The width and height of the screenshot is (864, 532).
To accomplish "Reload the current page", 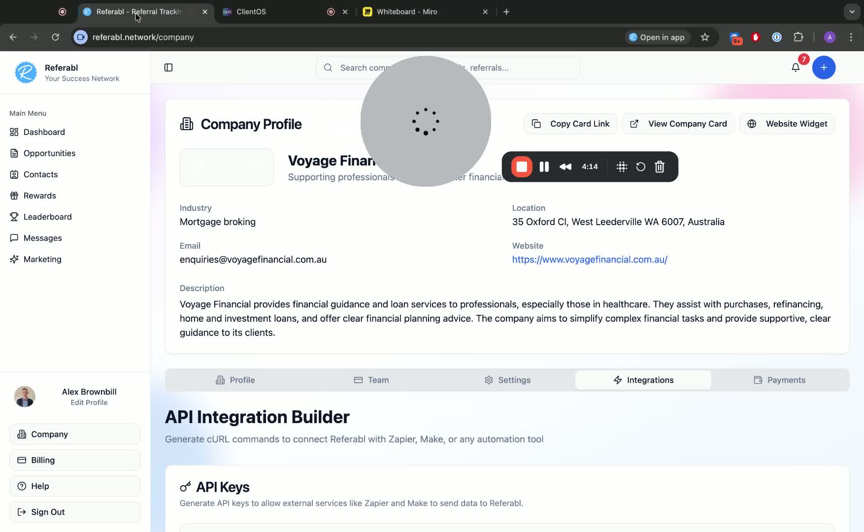I will (55, 37).
